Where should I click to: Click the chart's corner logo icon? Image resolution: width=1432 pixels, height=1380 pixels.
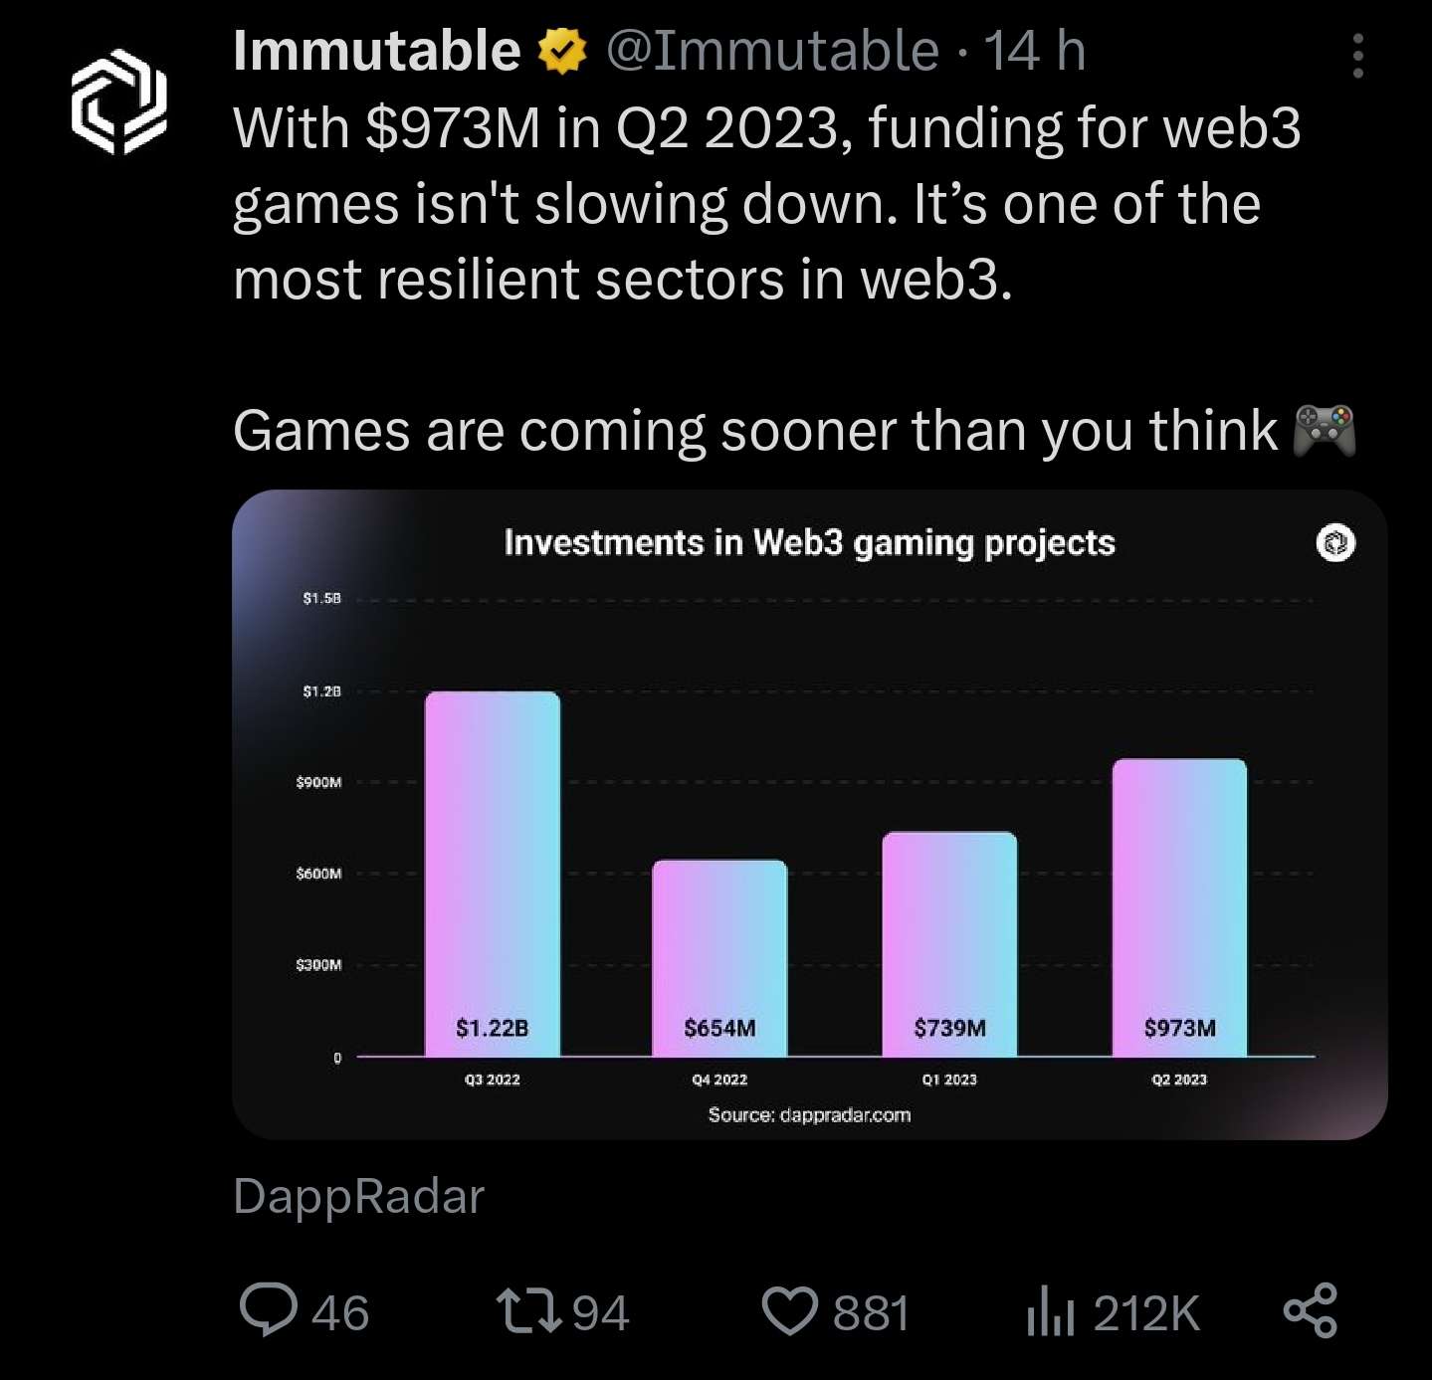click(x=1335, y=543)
